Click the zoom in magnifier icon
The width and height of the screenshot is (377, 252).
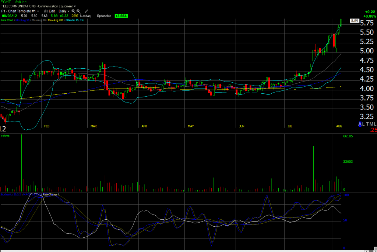(x=73, y=11)
